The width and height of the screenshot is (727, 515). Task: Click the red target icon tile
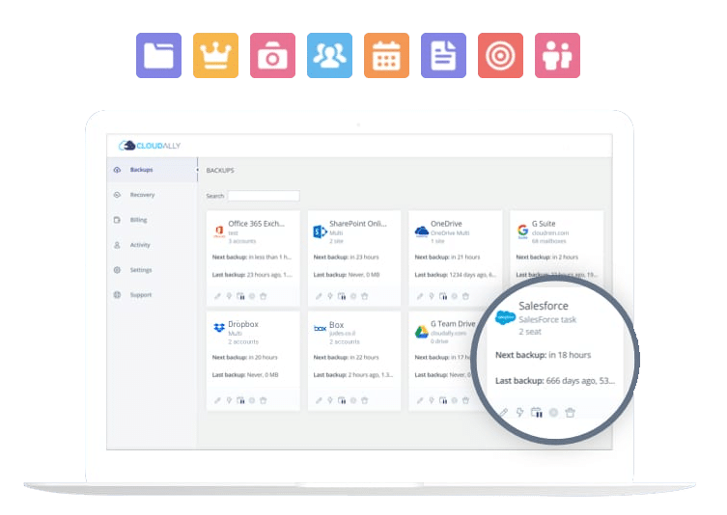click(501, 56)
